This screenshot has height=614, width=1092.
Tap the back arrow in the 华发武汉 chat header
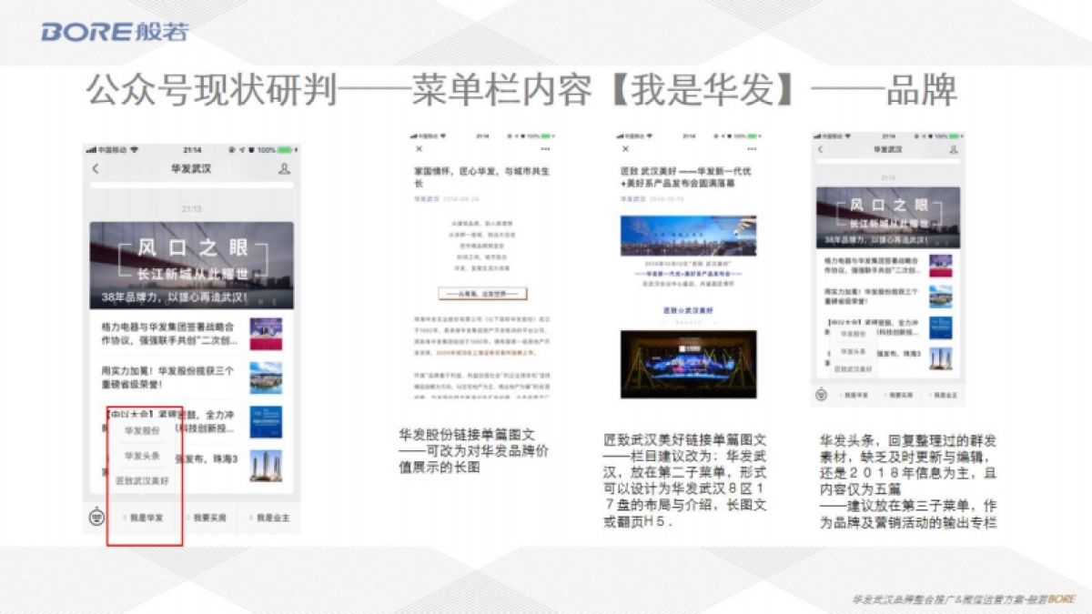[x=95, y=168]
